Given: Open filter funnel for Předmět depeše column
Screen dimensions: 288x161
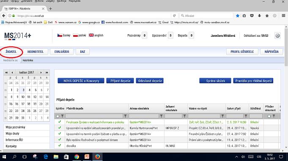Looking at the screenshot, I should coord(125,116).
